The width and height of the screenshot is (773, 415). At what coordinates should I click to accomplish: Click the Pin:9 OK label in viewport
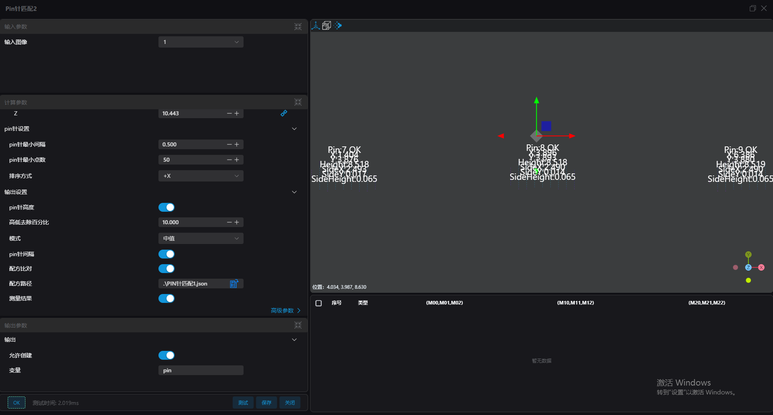741,150
